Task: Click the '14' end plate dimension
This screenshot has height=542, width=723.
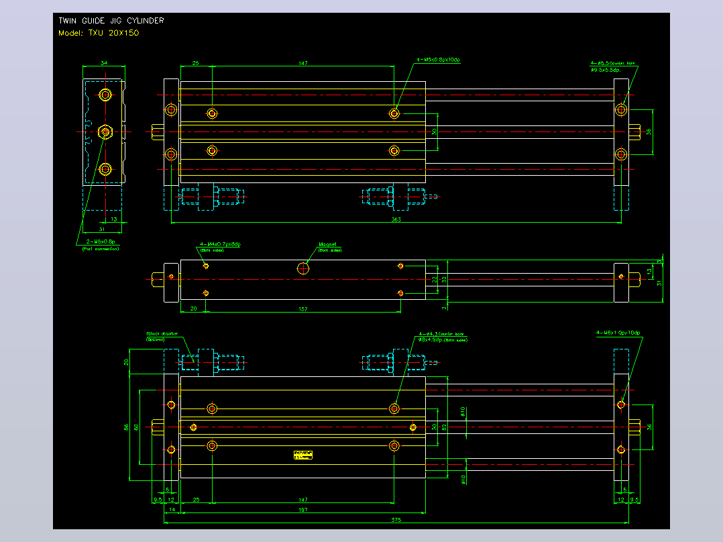Action: point(172,510)
